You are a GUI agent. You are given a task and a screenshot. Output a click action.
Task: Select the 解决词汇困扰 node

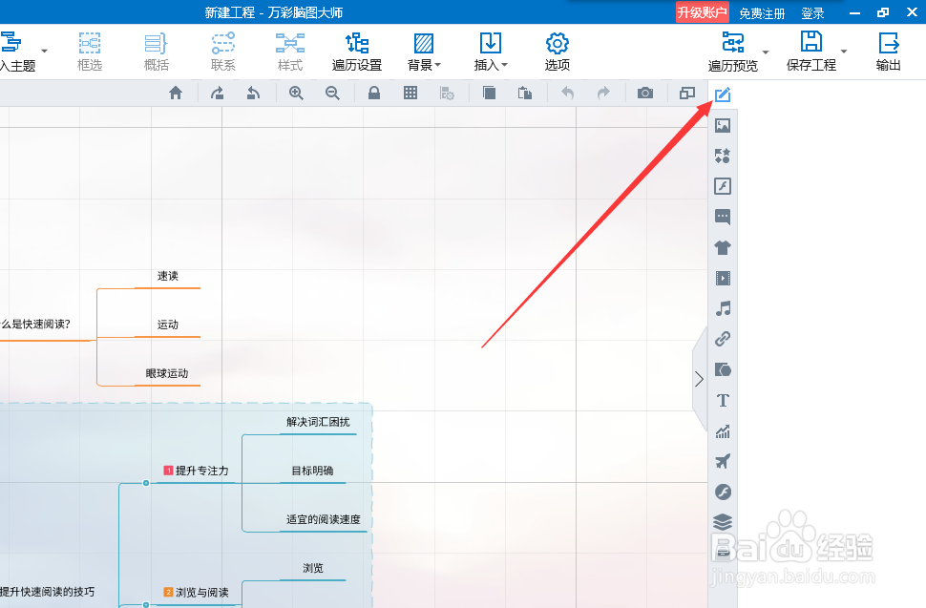point(318,422)
